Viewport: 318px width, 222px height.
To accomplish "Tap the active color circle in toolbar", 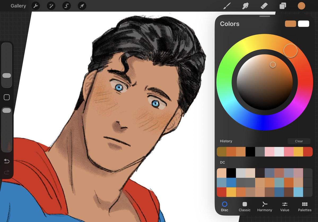I will point(301,6).
